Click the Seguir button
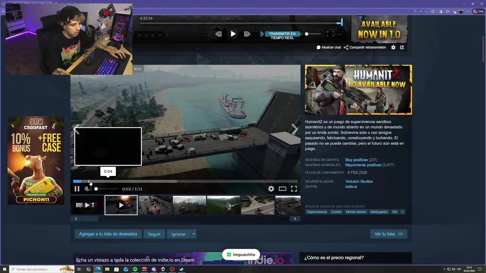Image resolution: width=486 pixels, height=273 pixels. 154,234
